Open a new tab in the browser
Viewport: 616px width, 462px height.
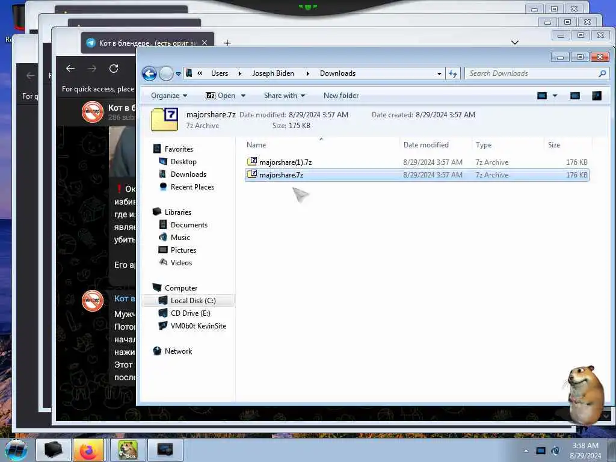point(227,43)
